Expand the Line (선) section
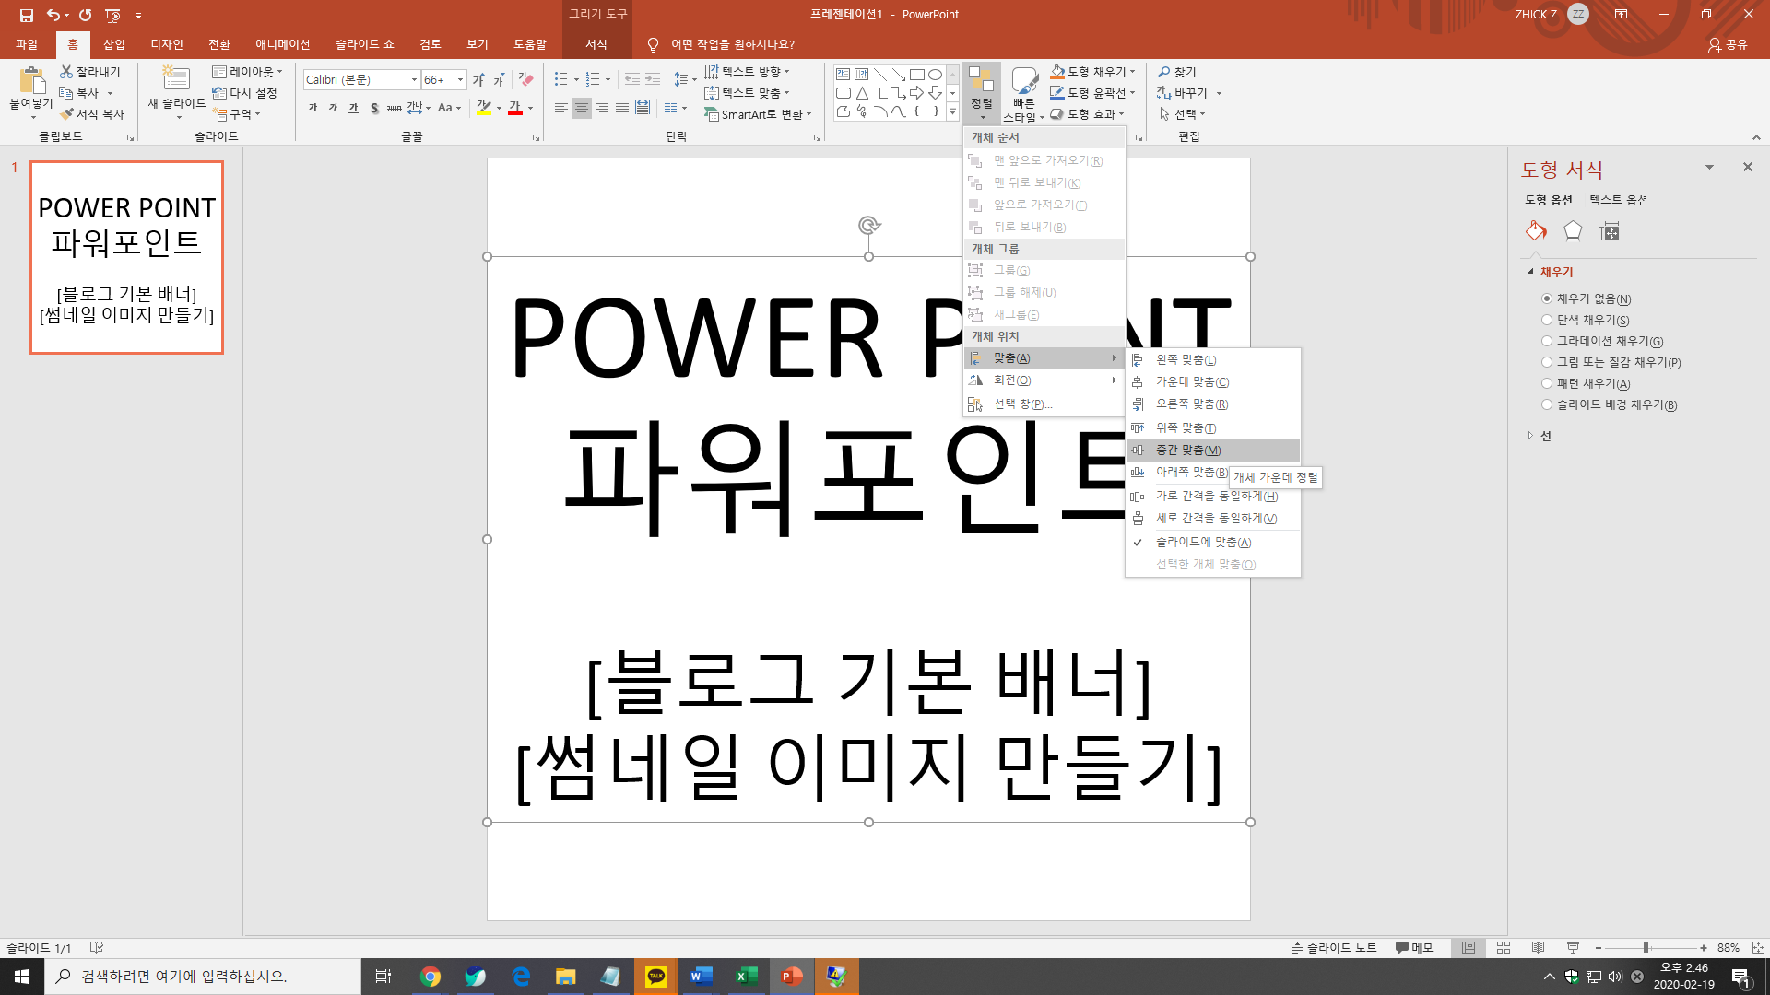This screenshot has width=1770, height=995. (1530, 436)
